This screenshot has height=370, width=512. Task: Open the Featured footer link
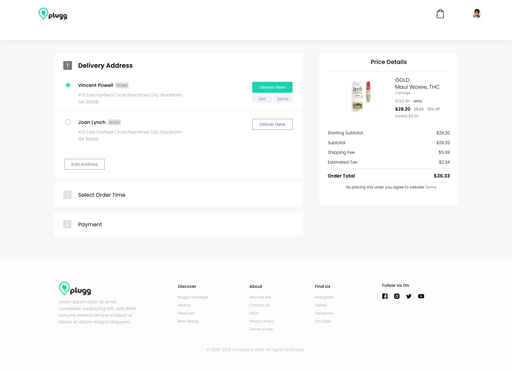point(186,313)
